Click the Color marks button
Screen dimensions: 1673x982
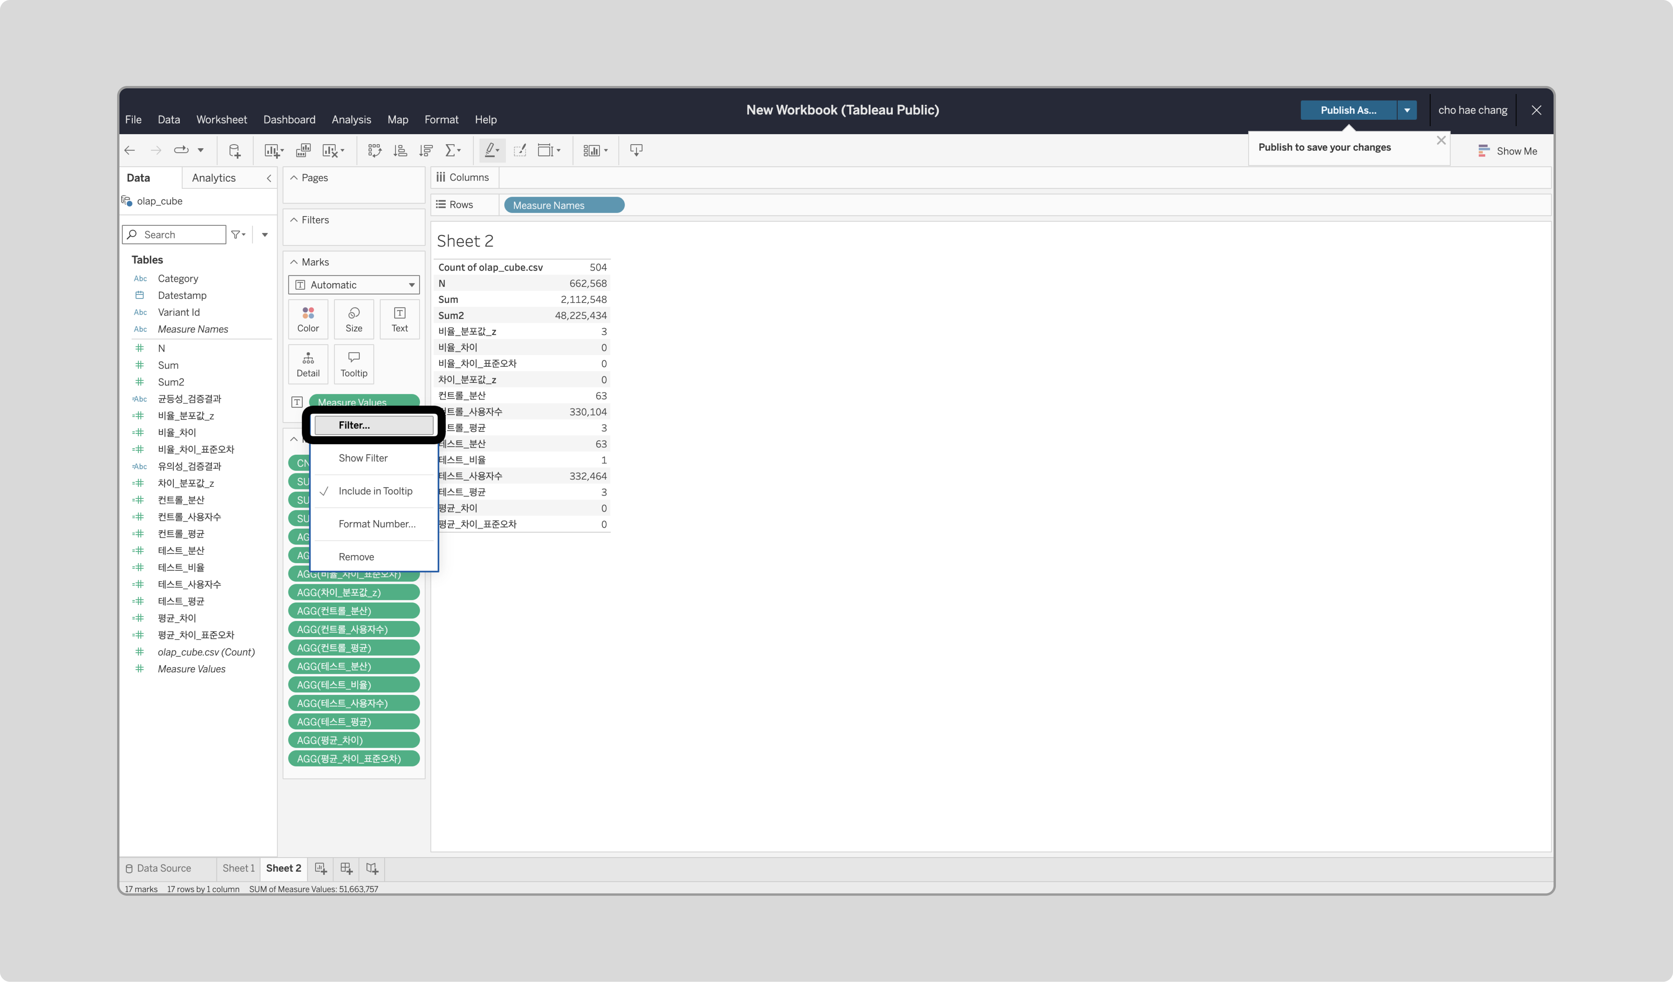tap(308, 320)
